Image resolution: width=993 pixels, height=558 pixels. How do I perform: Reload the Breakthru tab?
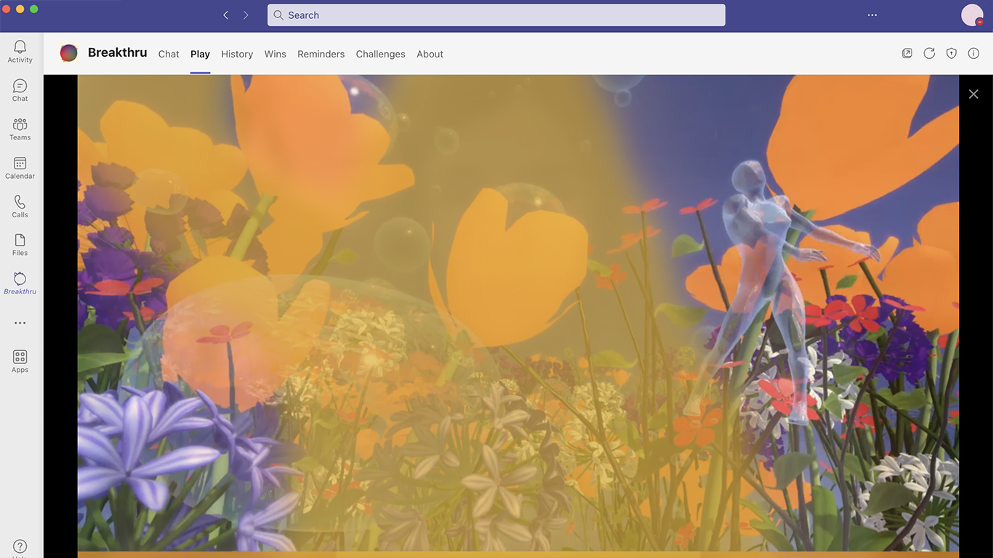tap(929, 53)
